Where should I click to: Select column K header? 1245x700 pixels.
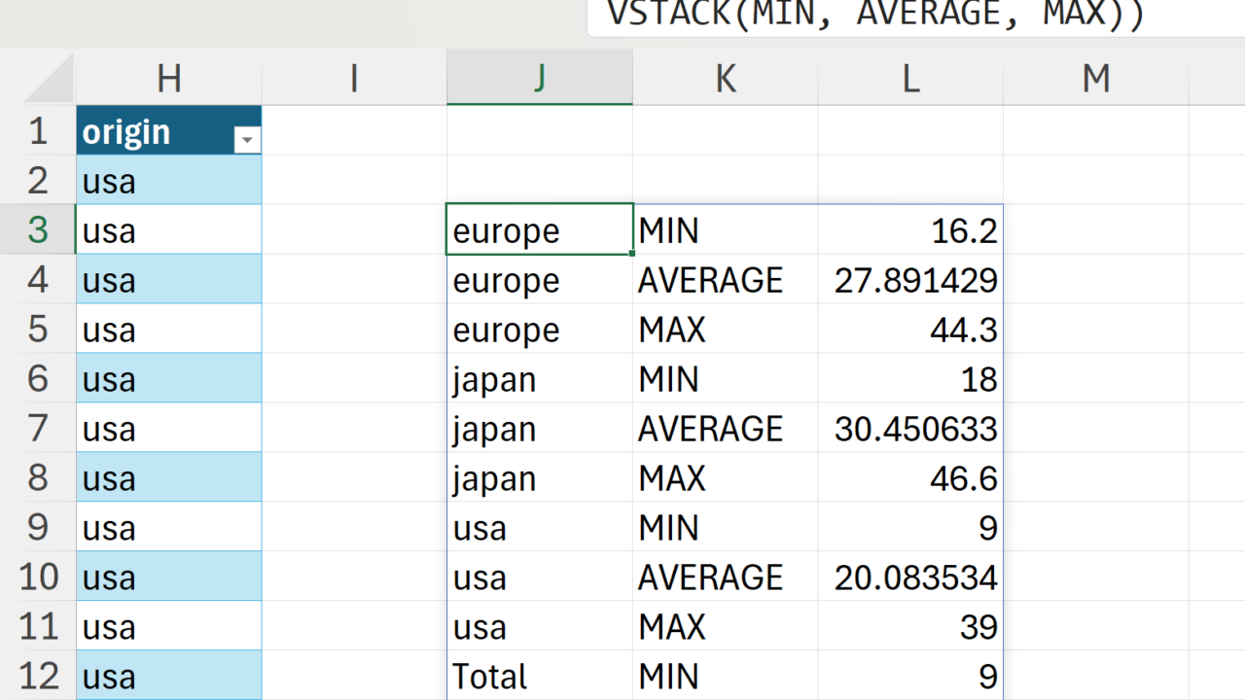725,78
